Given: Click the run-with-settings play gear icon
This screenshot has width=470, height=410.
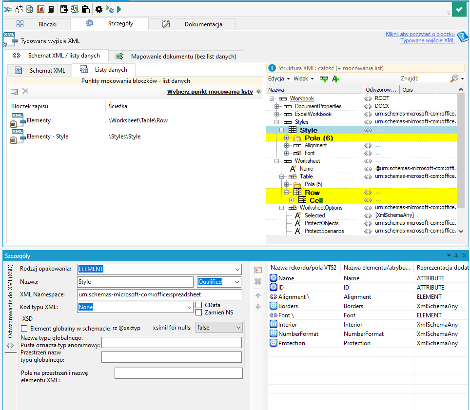Looking at the screenshot, I should [x=109, y=9].
